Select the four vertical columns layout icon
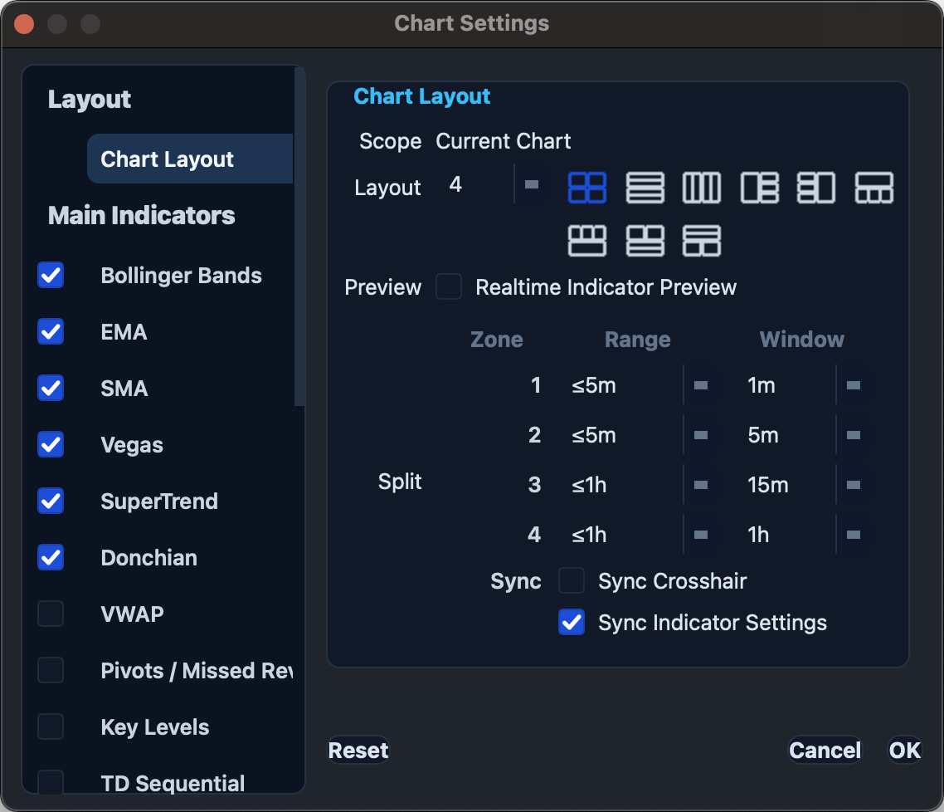 (702, 188)
